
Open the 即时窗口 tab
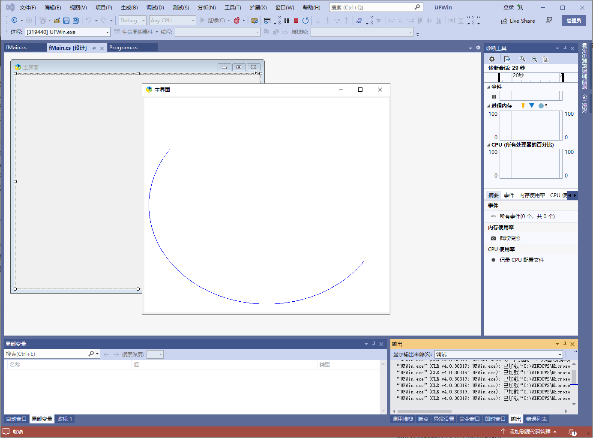pos(495,419)
